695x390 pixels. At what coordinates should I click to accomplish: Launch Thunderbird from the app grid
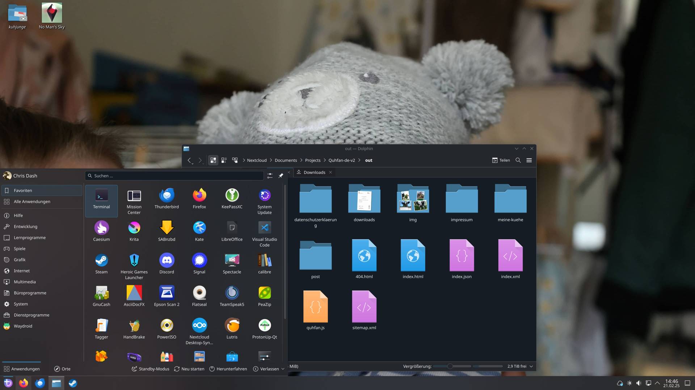[x=167, y=201]
